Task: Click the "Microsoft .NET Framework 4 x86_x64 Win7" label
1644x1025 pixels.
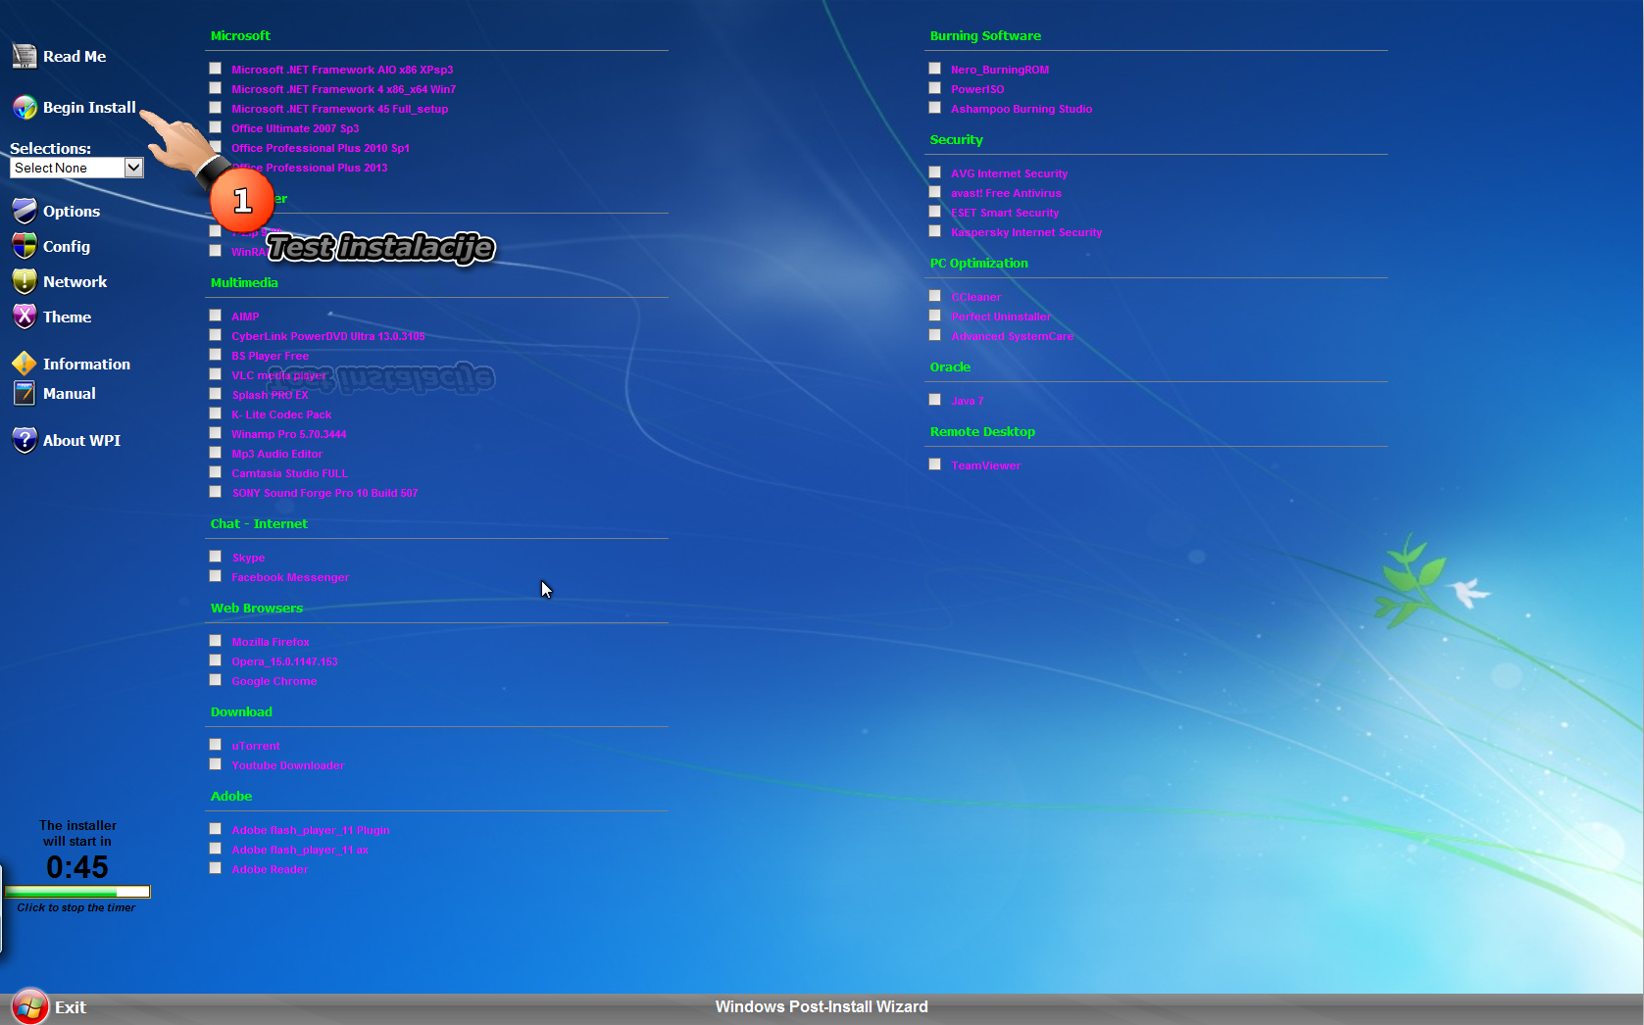Action: point(343,89)
